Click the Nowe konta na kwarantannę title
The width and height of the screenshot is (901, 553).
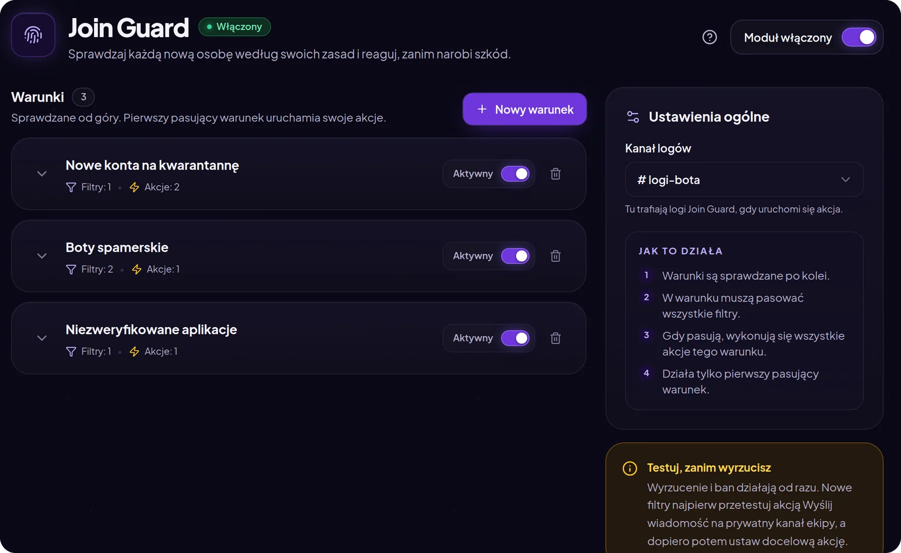[152, 165]
